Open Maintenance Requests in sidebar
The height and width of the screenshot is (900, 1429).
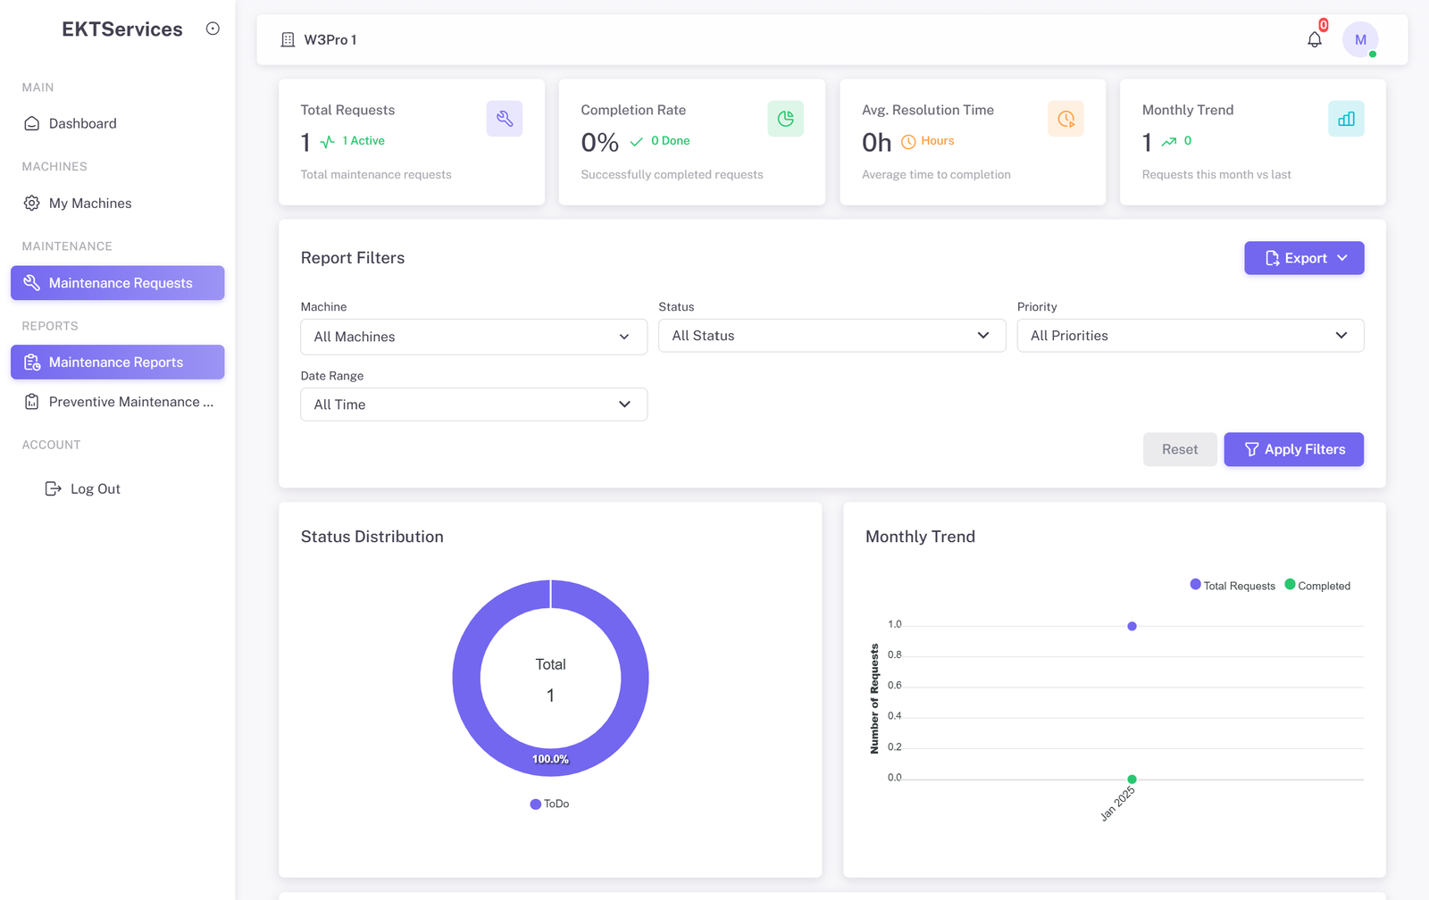[x=118, y=282]
